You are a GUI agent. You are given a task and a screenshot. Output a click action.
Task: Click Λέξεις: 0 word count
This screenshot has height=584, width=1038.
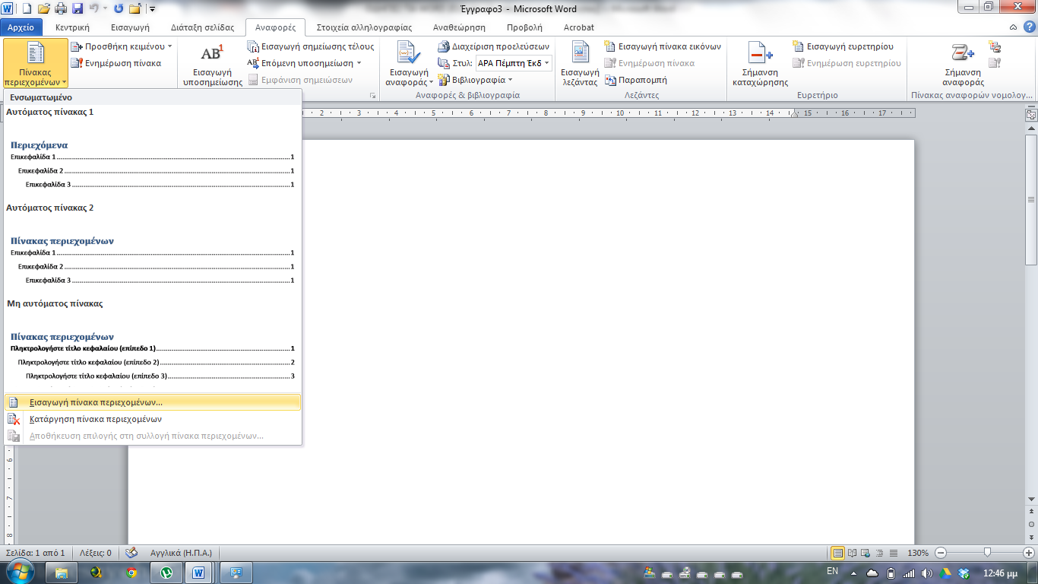click(x=94, y=553)
